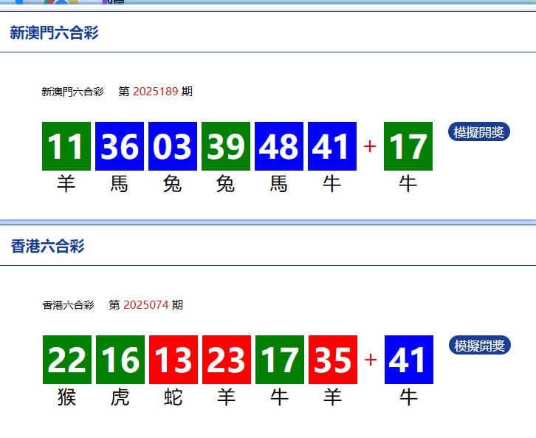Click zodiac 兔 under ball 39
Image resolution: width=536 pixels, height=438 pixels.
tap(226, 184)
